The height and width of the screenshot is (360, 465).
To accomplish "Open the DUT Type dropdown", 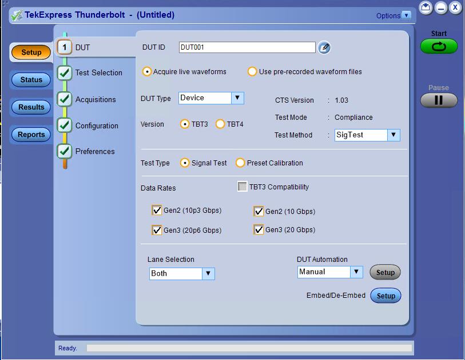I will tap(237, 98).
